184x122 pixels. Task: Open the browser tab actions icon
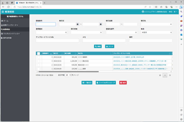[12, 3]
